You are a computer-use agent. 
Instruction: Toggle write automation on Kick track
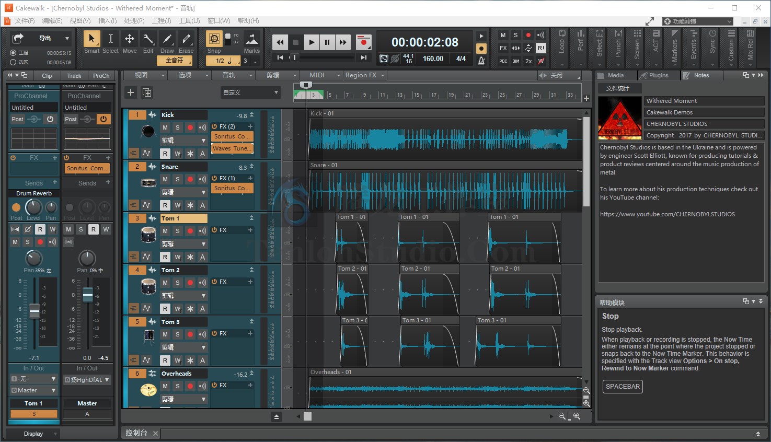pos(178,154)
